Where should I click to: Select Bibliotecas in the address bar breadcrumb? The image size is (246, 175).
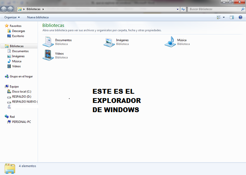coord(34,9)
